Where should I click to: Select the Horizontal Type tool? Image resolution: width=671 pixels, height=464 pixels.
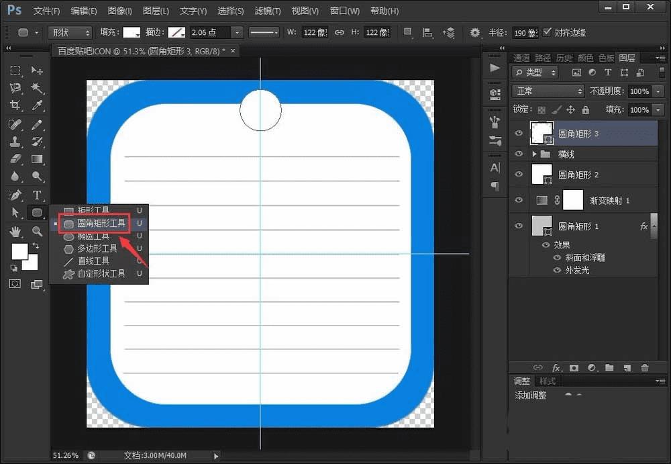point(38,195)
